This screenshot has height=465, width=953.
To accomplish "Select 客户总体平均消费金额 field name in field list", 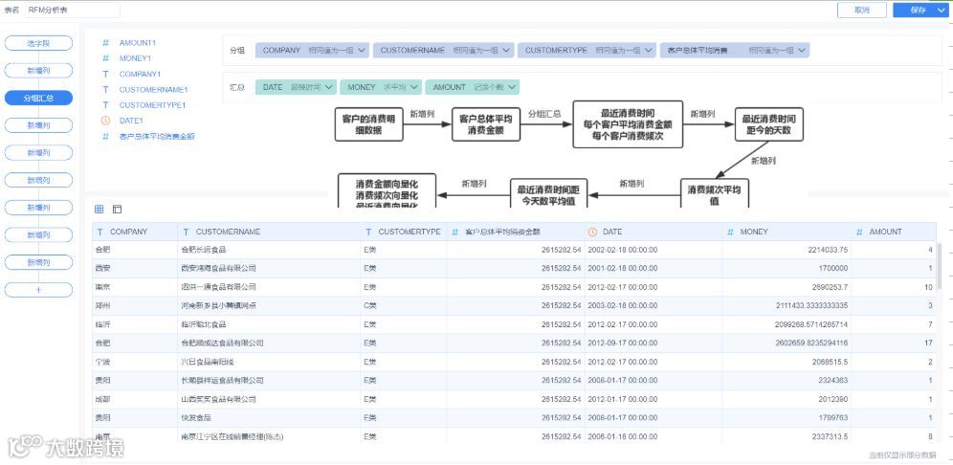I will pyautogui.click(x=158, y=136).
